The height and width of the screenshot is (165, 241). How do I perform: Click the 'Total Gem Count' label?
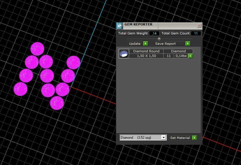(175, 33)
